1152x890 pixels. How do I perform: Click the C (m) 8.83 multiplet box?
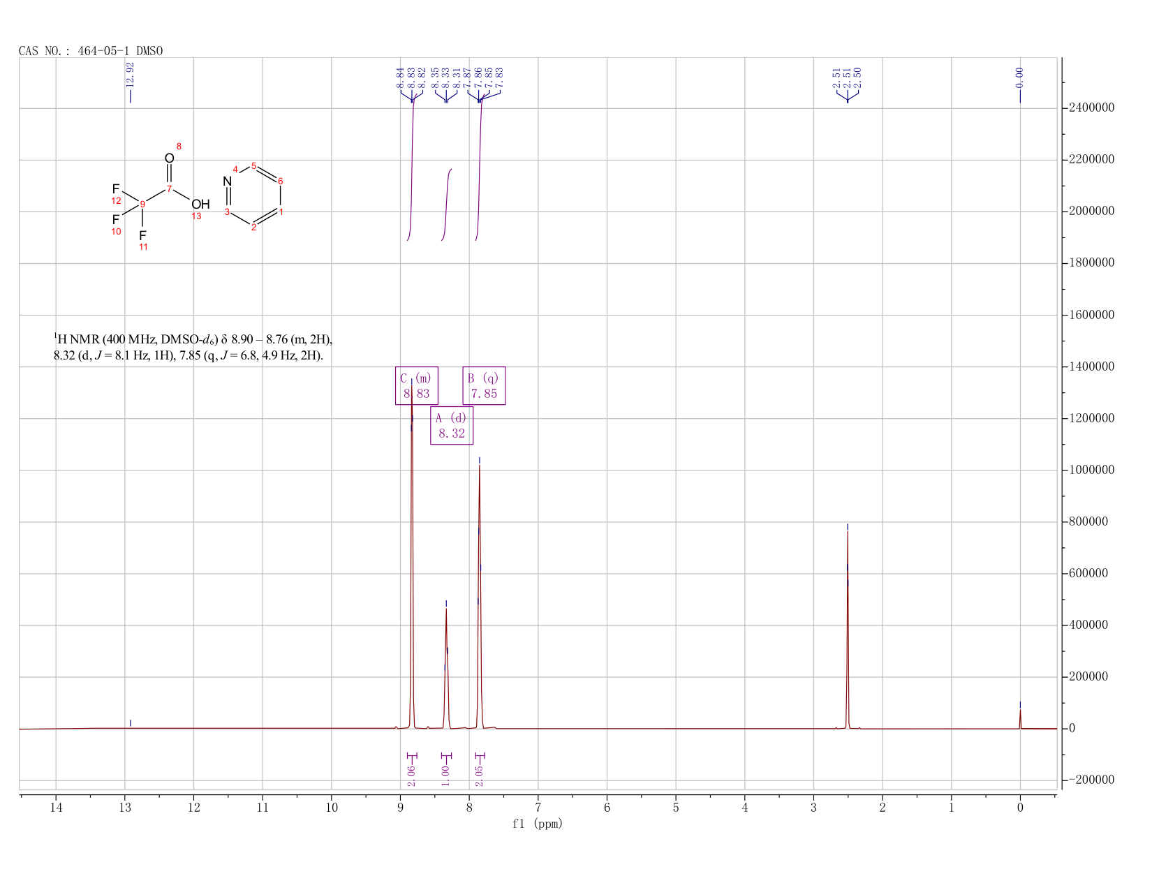pos(417,385)
